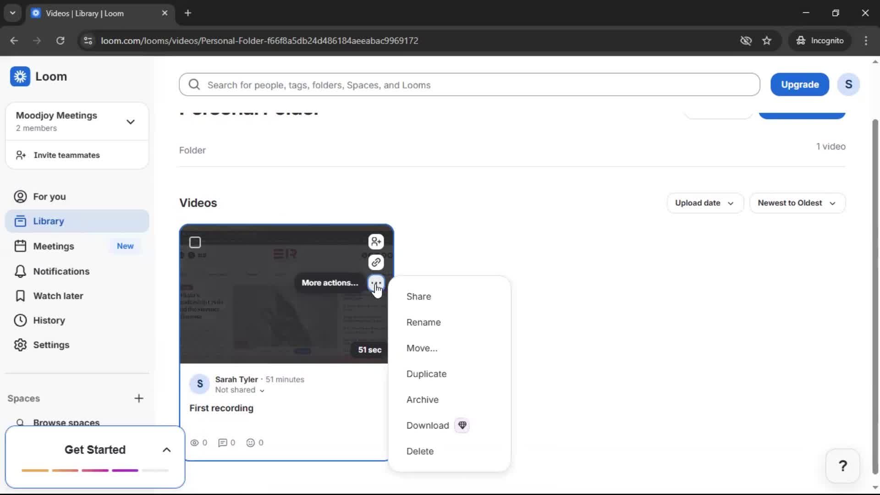This screenshot has height=495, width=880.
Task: Select the checkbox on First recording video
Action: pyautogui.click(x=195, y=242)
